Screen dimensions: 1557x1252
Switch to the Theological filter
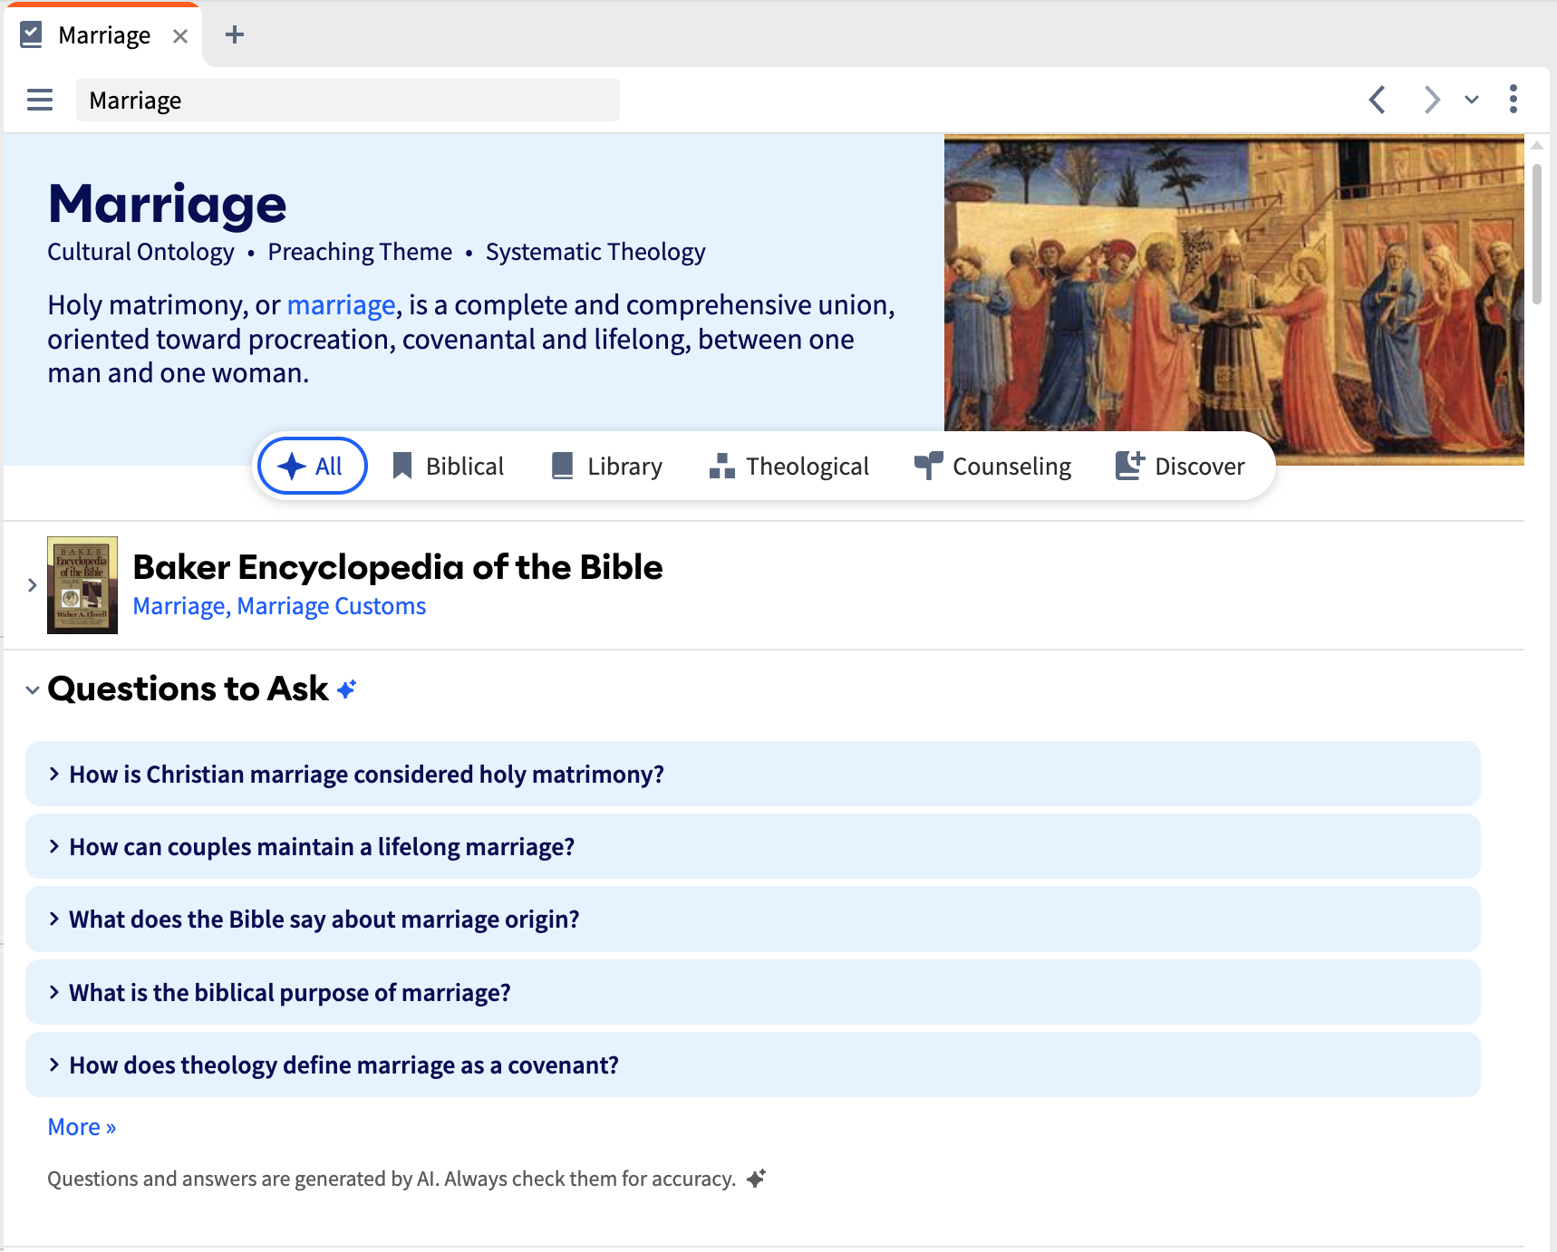coord(789,467)
